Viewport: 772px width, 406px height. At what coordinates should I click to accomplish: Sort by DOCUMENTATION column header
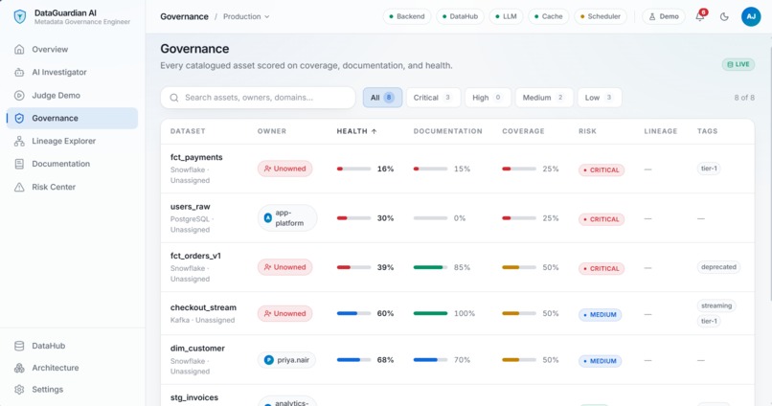click(447, 131)
